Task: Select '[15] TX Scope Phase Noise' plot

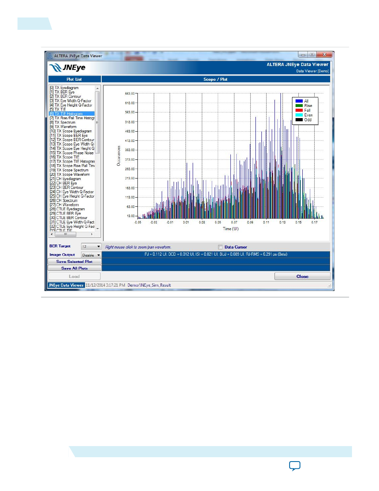Action: (72, 153)
